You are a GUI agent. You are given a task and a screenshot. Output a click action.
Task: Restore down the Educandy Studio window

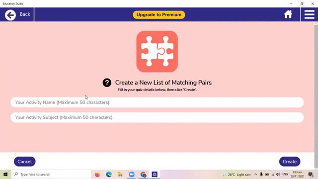click(x=302, y=3)
